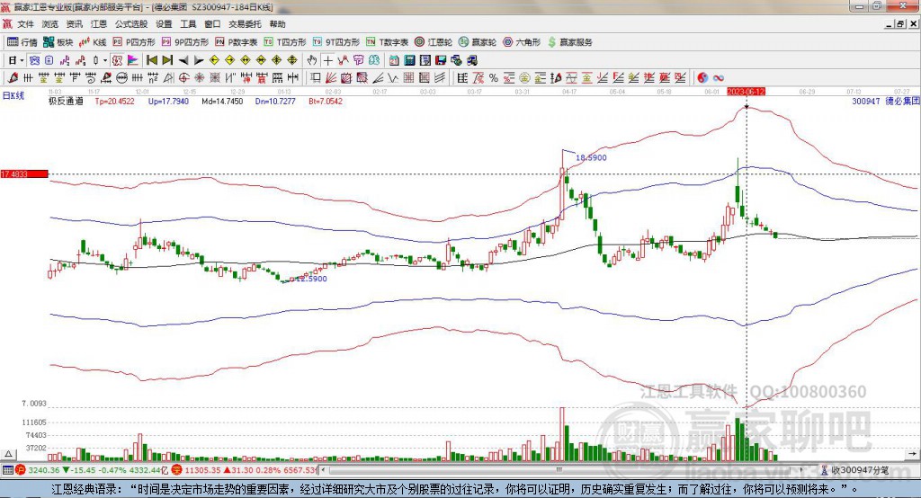
Task: Click the 3240.36 index value in status bar
Action: (x=43, y=470)
